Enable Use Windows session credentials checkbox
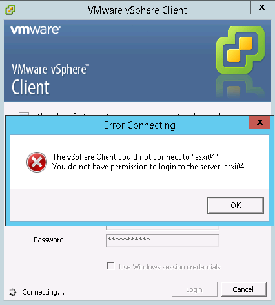The height and width of the screenshot is (305, 275). [x=110, y=266]
